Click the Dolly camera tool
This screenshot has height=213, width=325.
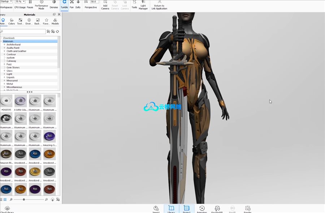[78, 5]
